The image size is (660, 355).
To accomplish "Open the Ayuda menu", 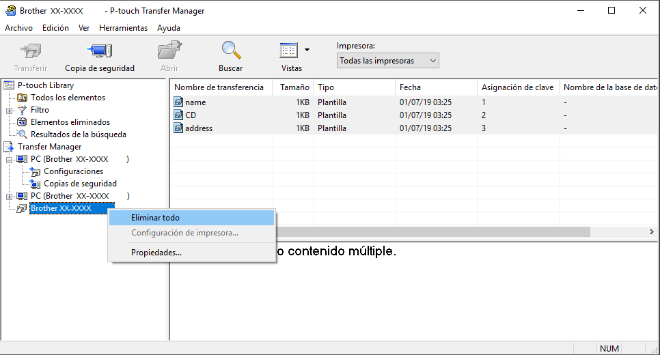I will tap(169, 28).
